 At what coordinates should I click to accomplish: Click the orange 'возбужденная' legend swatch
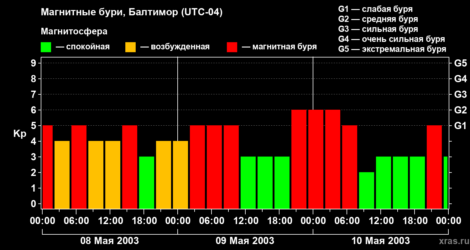(130, 47)
